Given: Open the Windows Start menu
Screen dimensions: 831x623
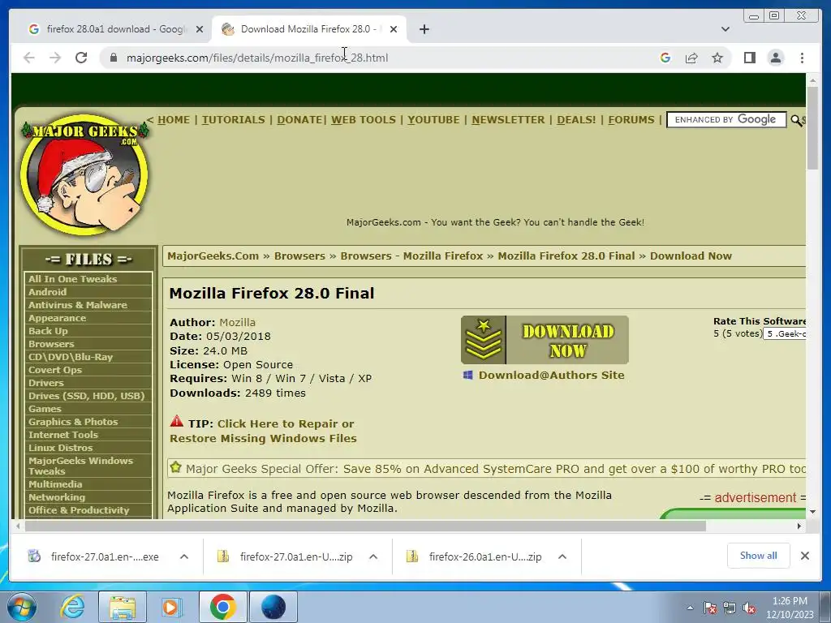Looking at the screenshot, I should pyautogui.click(x=21, y=607).
